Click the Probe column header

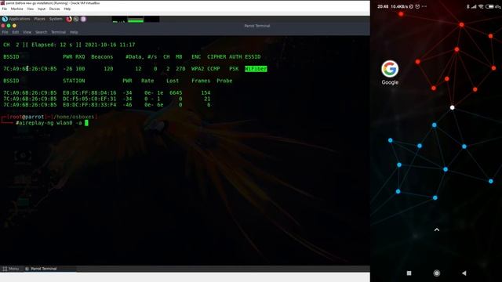224,81
